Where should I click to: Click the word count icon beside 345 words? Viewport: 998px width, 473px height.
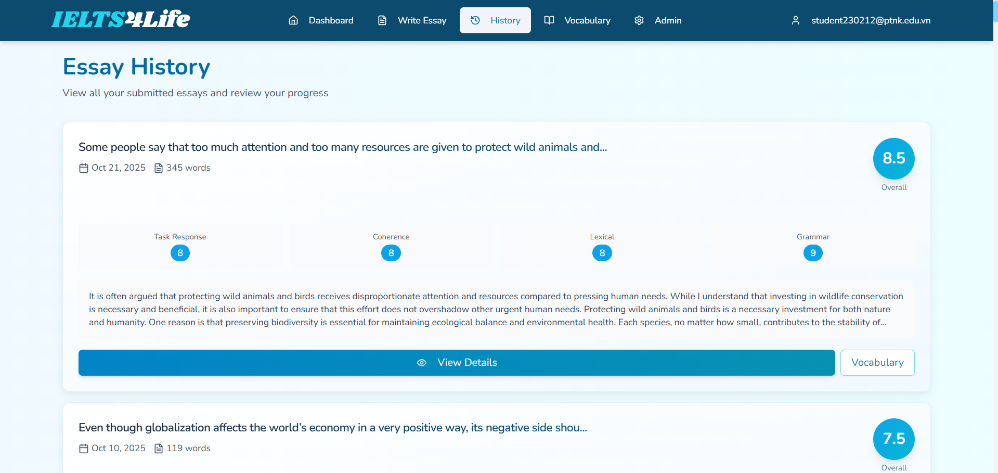[159, 168]
